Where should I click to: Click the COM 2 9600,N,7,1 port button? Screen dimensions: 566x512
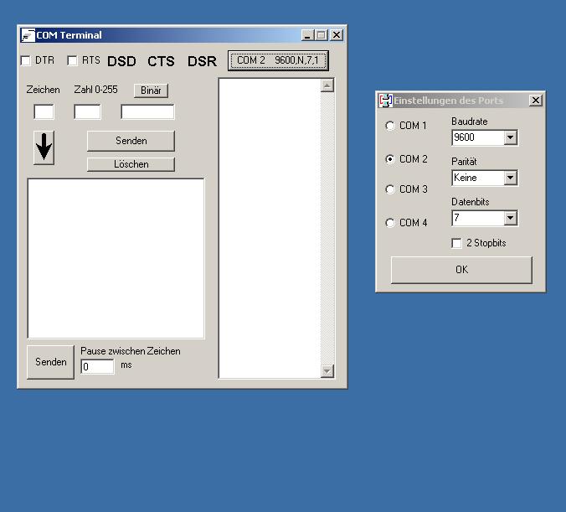click(x=278, y=60)
